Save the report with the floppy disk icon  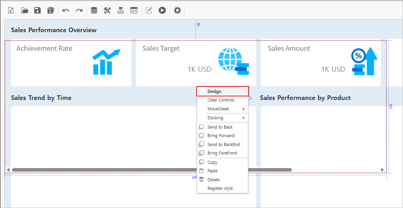(37, 10)
